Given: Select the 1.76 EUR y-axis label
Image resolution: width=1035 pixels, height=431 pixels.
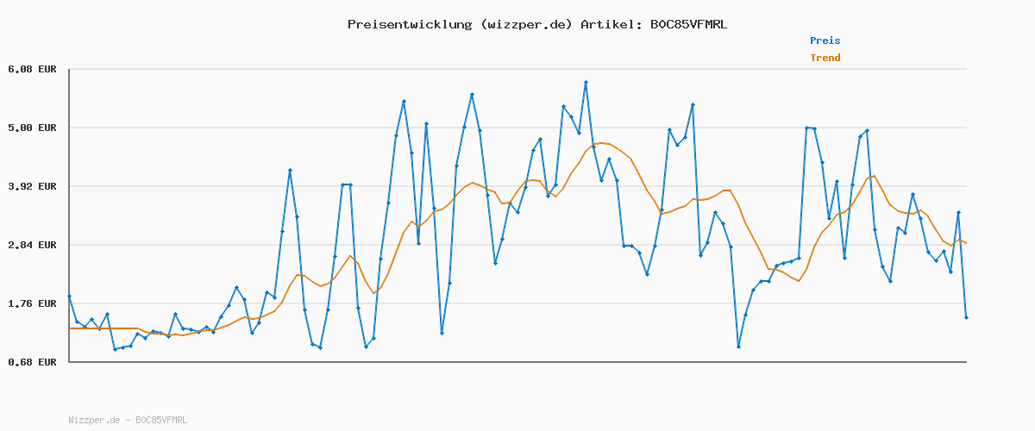Looking at the screenshot, I should point(32,303).
